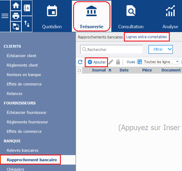Click the trash delete icon
Viewport: 182px width, 171px height.
pyautogui.click(x=118, y=62)
